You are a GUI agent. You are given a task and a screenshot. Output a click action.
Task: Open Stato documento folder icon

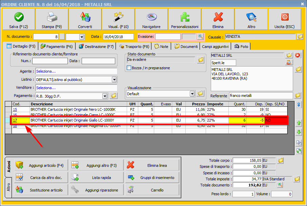pyautogui.click(x=201, y=60)
